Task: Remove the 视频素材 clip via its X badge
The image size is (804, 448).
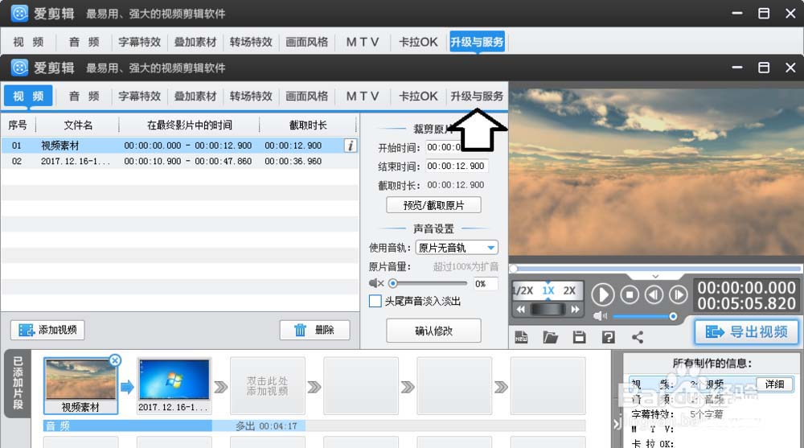Action: tap(115, 360)
